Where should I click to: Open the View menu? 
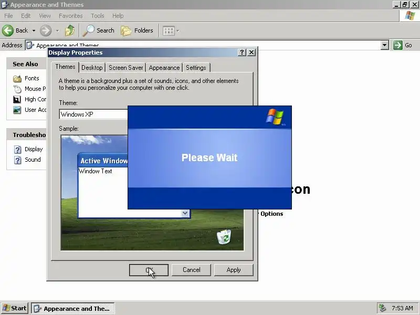pyautogui.click(x=45, y=16)
